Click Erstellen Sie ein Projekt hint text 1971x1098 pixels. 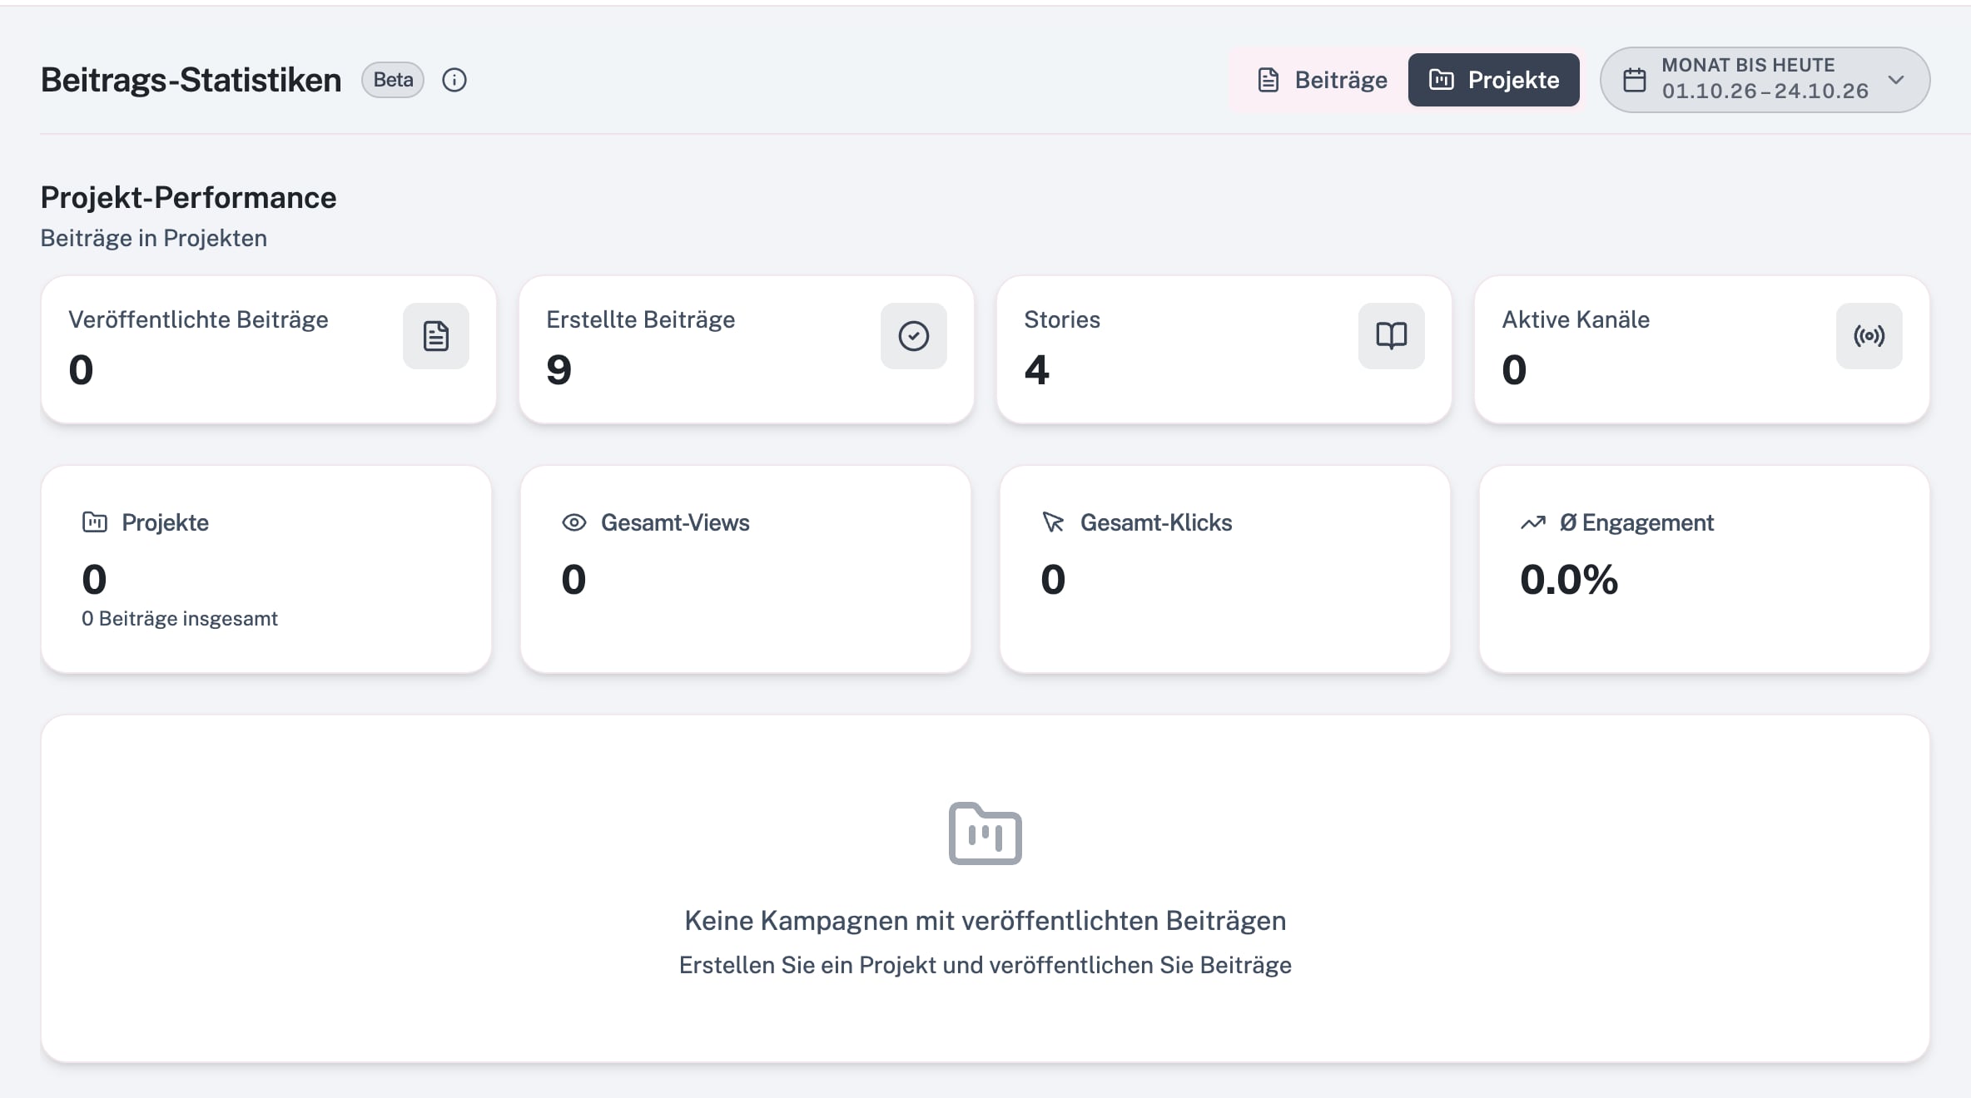[986, 965]
